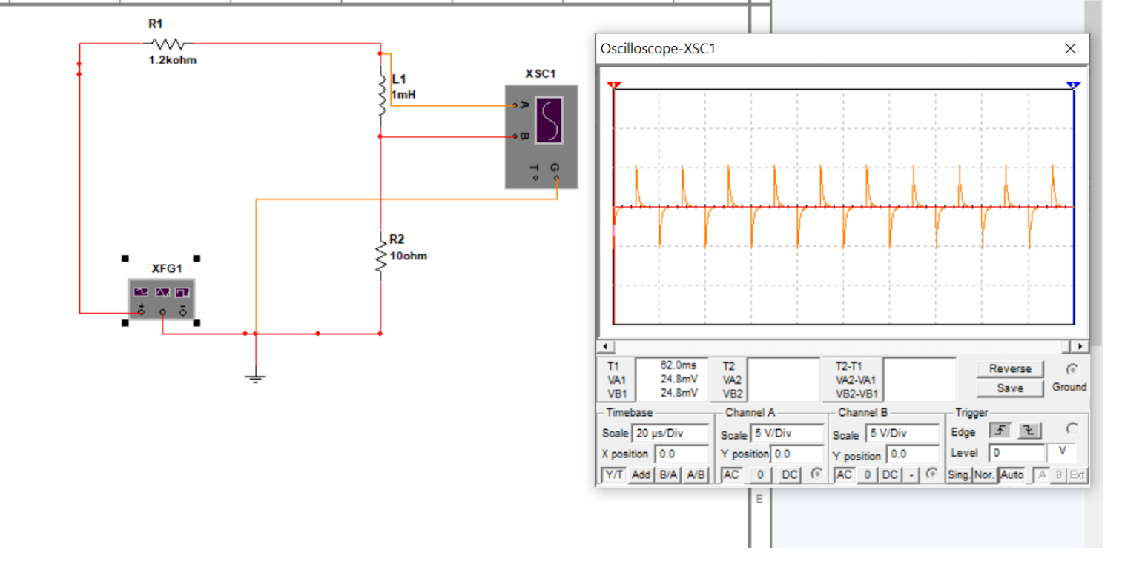Select the square wave icon on XFG1

point(182,292)
